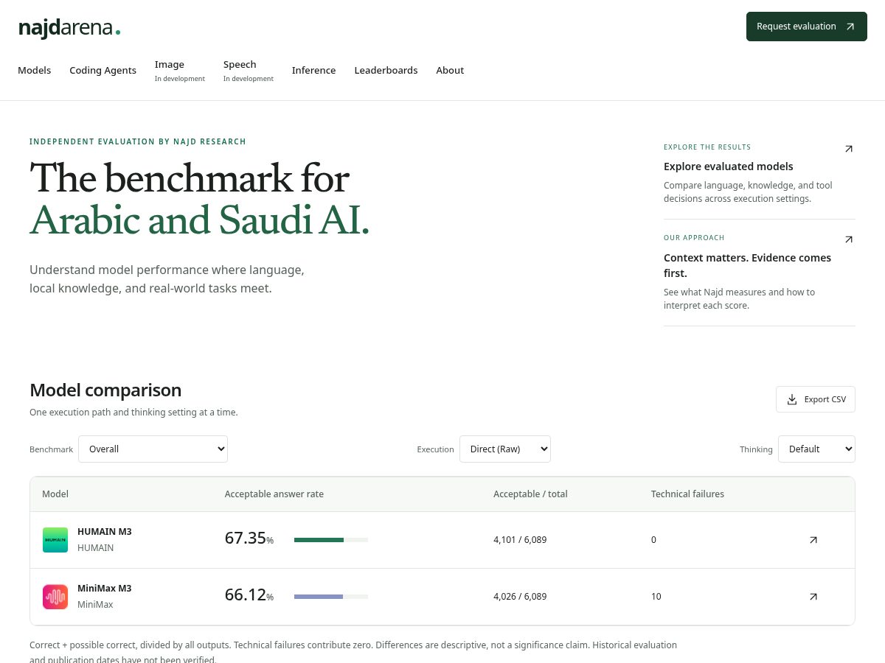Viewport: 885px width, 663px height.
Task: Click the Execution label
Action: (x=435, y=449)
